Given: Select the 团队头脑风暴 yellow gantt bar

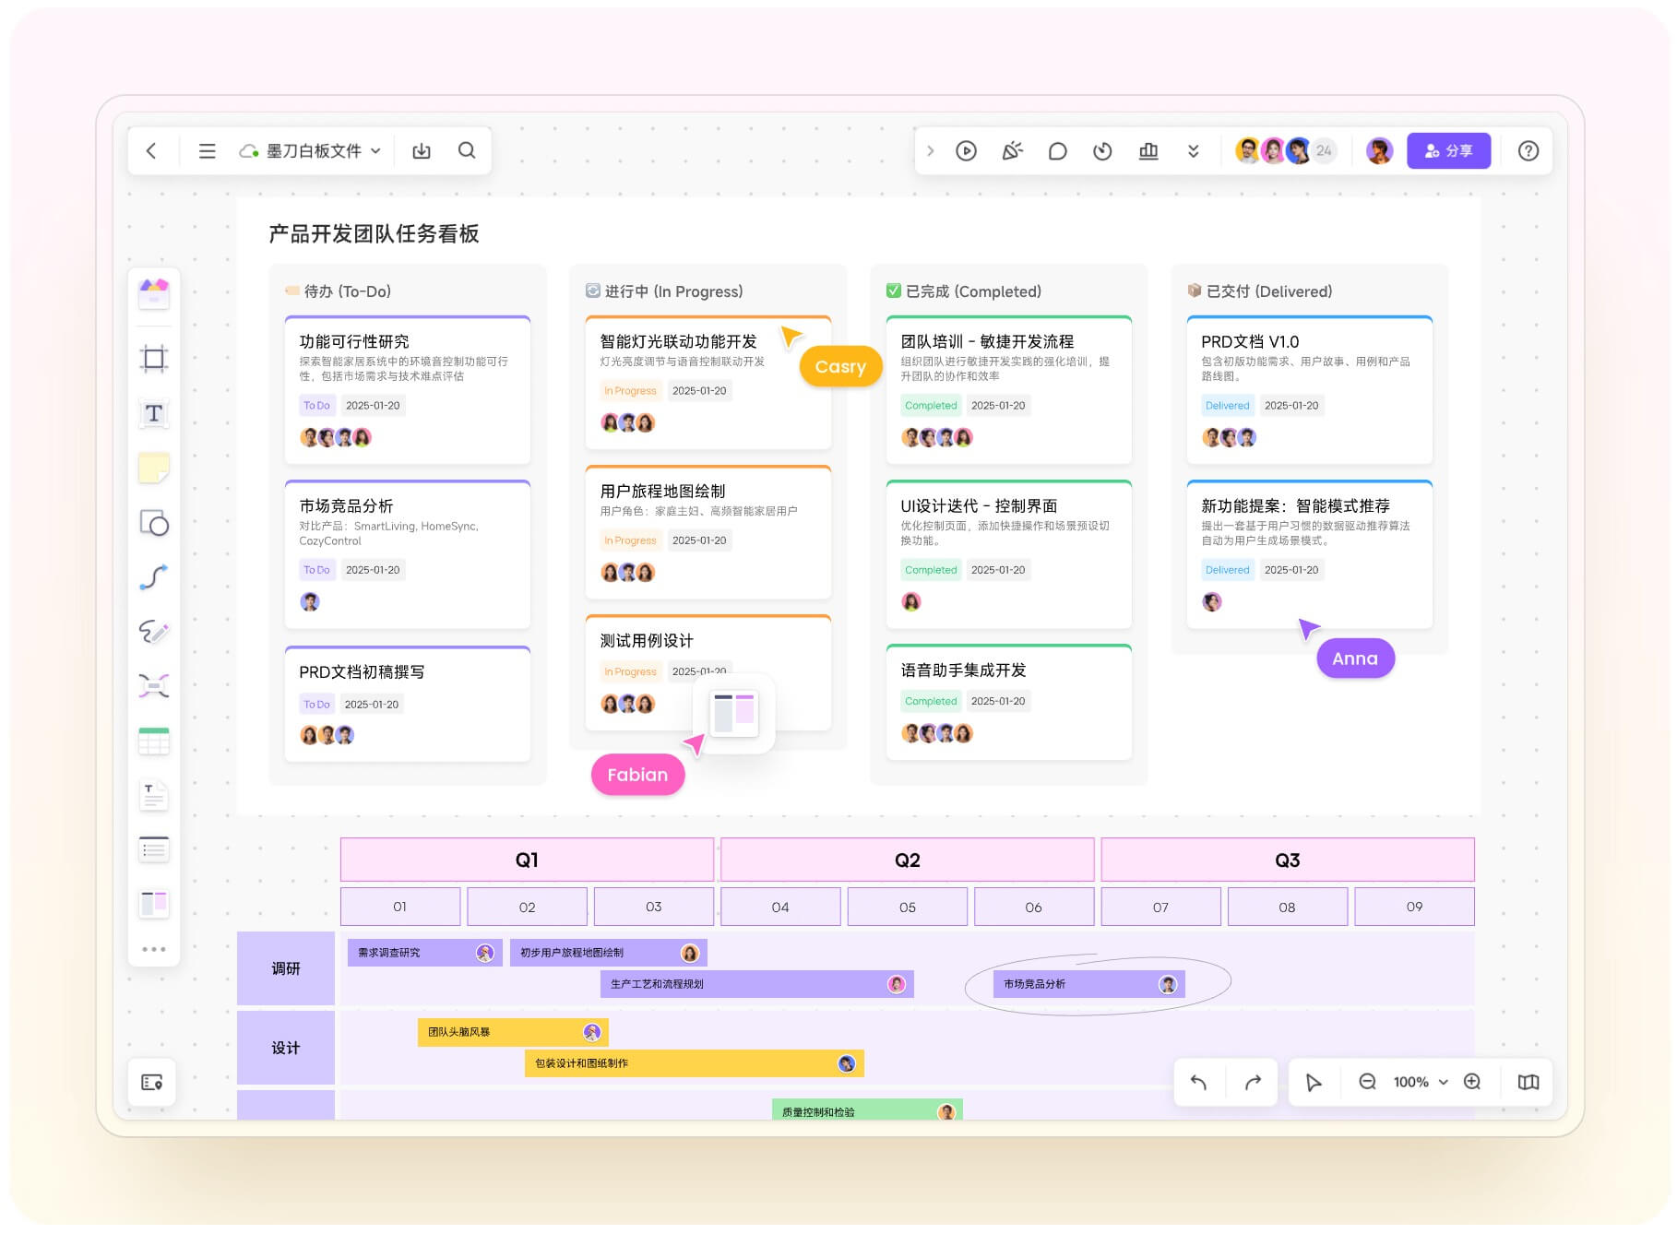Looking at the screenshot, I should click(513, 1032).
